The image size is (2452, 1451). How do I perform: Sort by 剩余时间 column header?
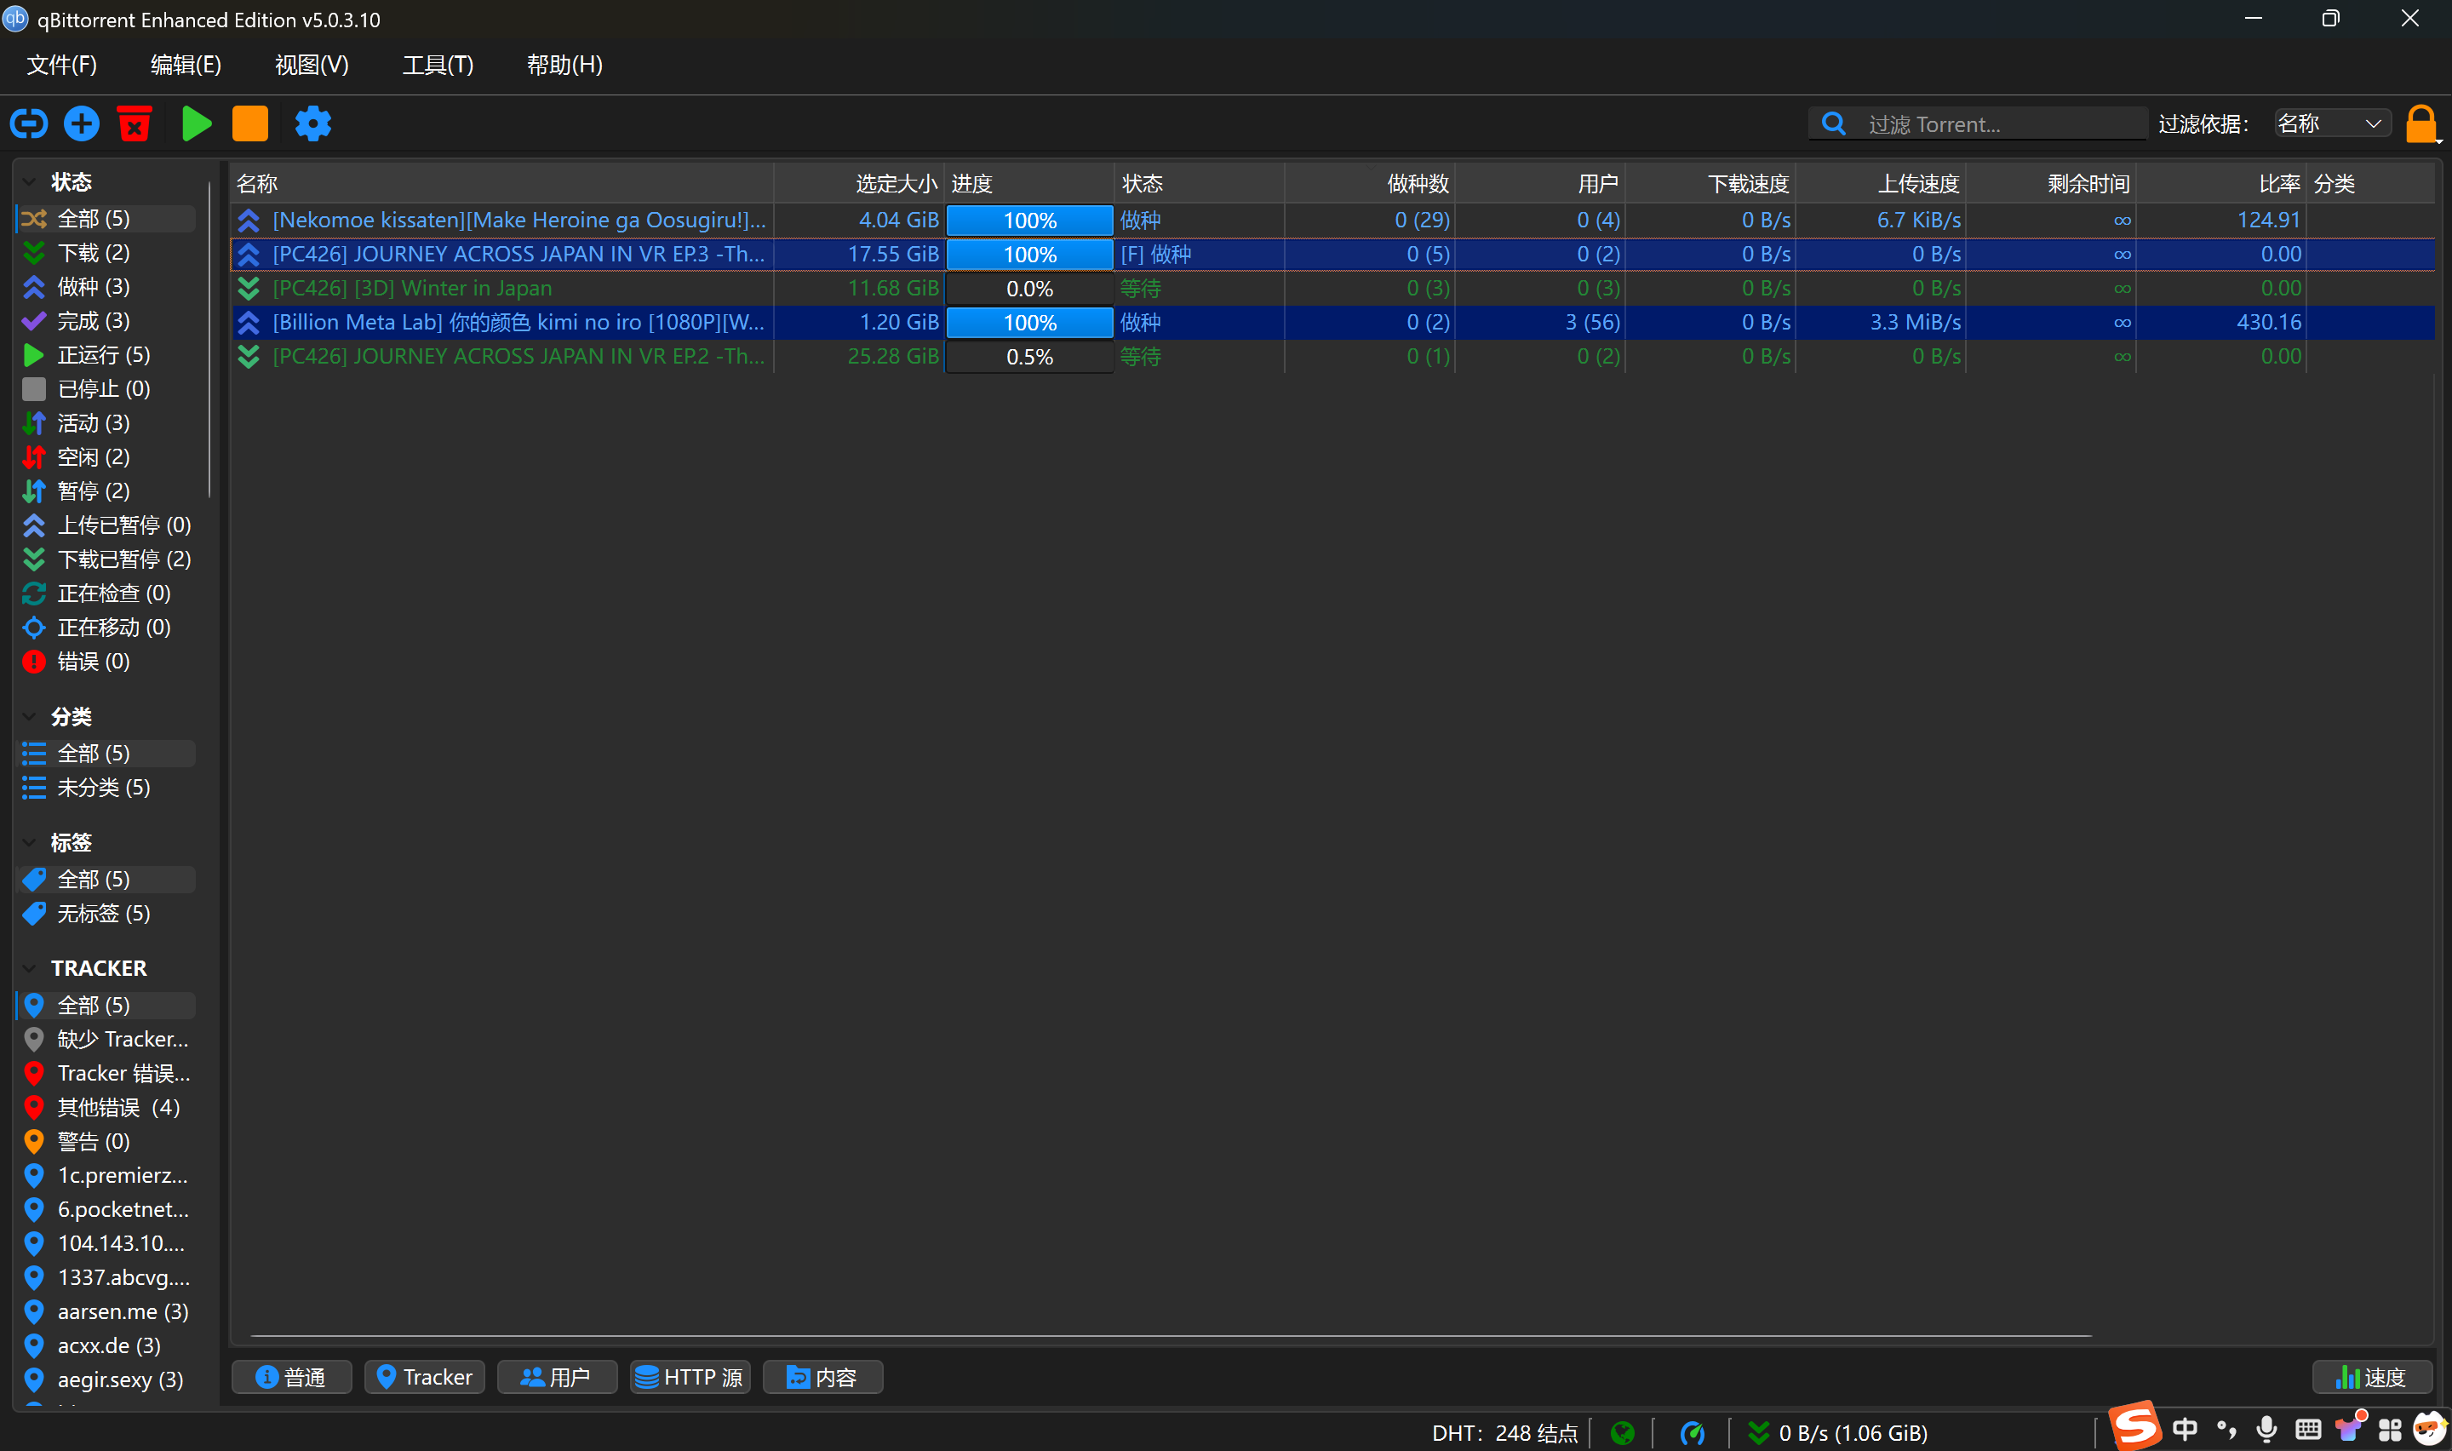pos(2050,184)
